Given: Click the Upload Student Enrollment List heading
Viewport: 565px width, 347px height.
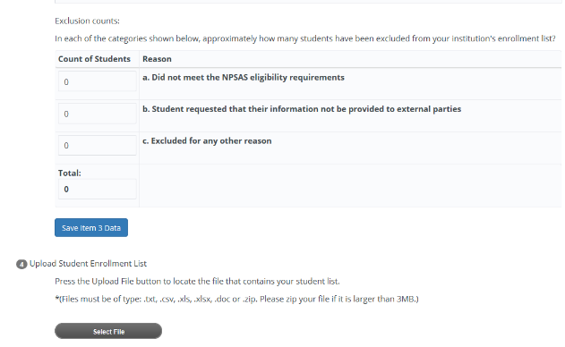Looking at the screenshot, I should [89, 264].
